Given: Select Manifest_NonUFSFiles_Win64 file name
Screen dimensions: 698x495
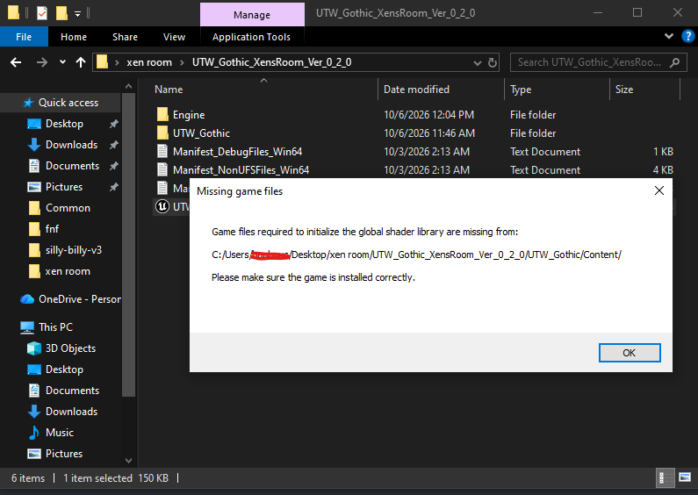Looking at the screenshot, I should coord(241,170).
